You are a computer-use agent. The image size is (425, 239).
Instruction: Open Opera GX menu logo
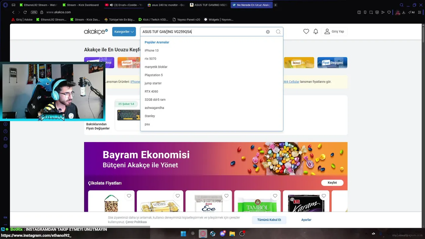pyautogui.click(x=5, y=5)
